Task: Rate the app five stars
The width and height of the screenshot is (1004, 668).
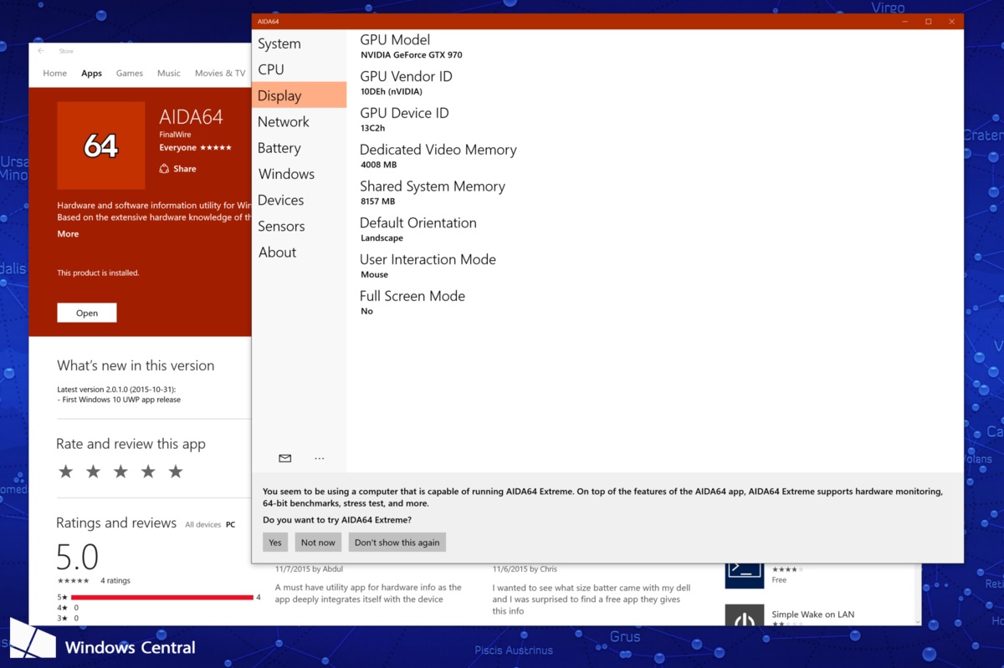Action: (175, 471)
